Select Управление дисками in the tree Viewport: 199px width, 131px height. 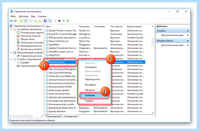click(x=31, y=56)
